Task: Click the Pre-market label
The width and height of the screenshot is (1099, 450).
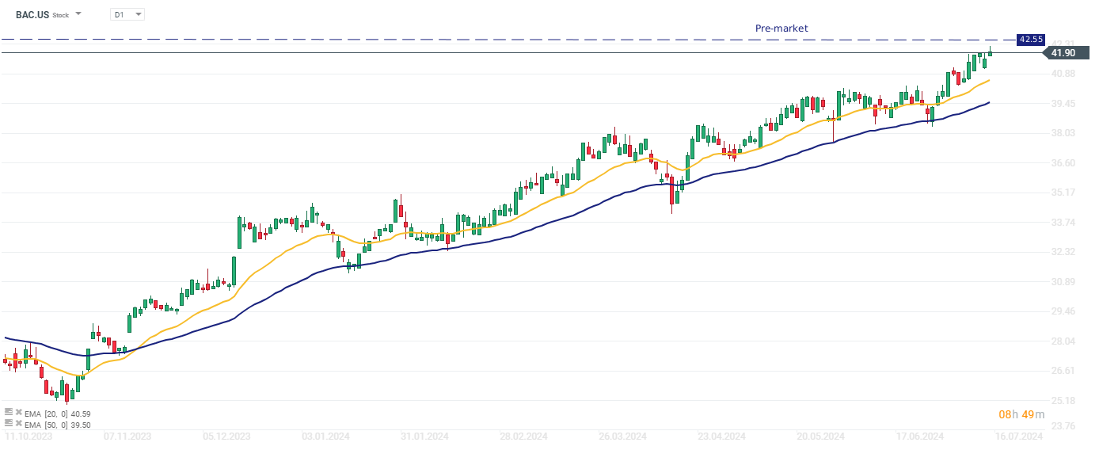Action: coord(781,28)
